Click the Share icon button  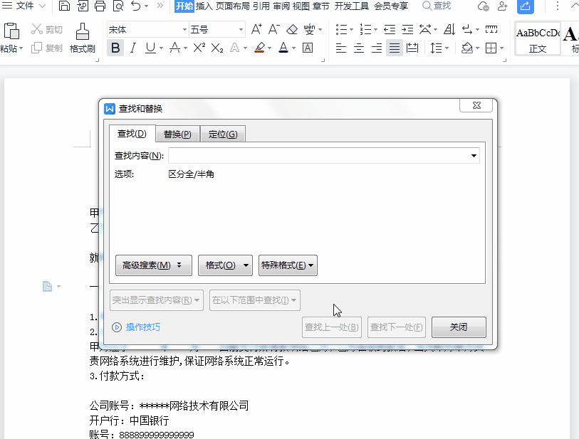525,6
